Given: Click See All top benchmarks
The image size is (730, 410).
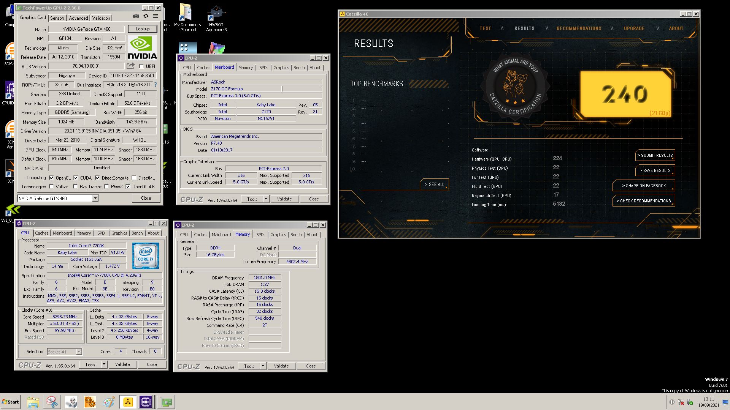Looking at the screenshot, I should (x=435, y=184).
